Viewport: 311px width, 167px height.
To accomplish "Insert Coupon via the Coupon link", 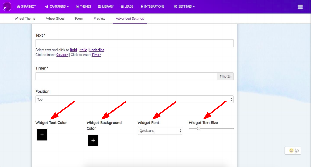I will (x=62, y=55).
